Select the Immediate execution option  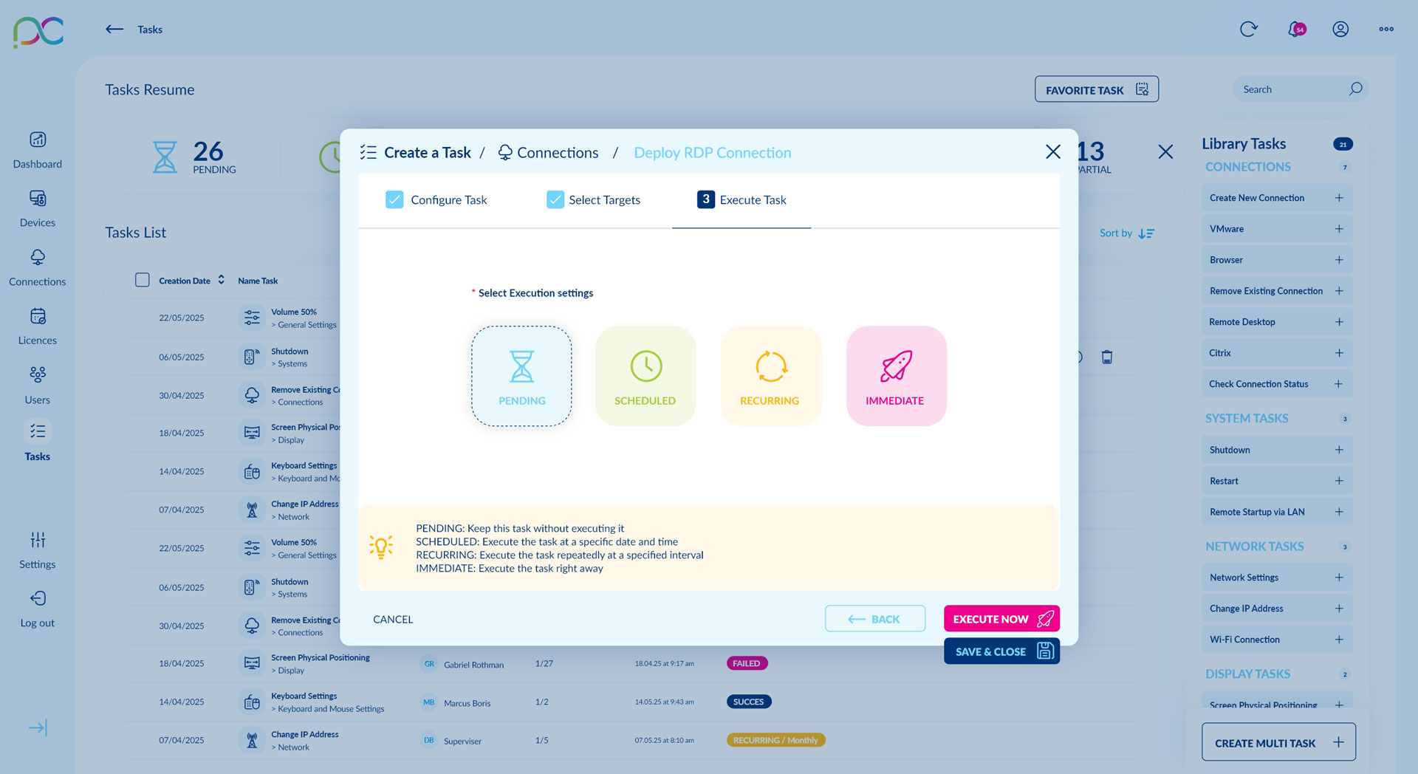point(896,376)
